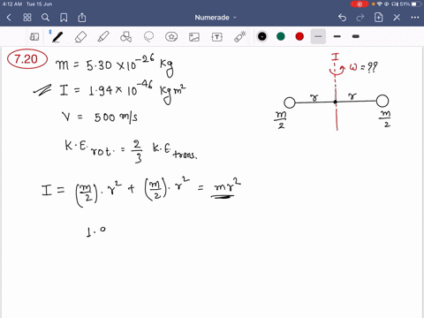Image resolution: width=424 pixels, height=318 pixels.
Task: Select the Eraser tool
Action: point(80,37)
